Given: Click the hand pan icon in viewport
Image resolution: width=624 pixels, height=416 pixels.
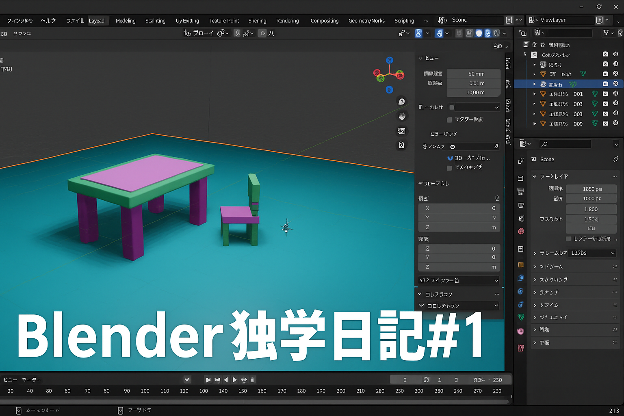Looking at the screenshot, I should pyautogui.click(x=402, y=116).
